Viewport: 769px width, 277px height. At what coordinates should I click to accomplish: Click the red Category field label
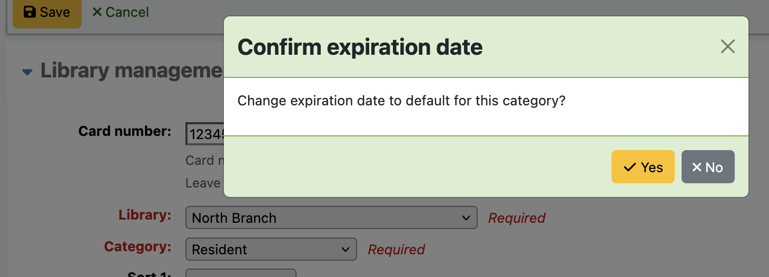tap(137, 246)
